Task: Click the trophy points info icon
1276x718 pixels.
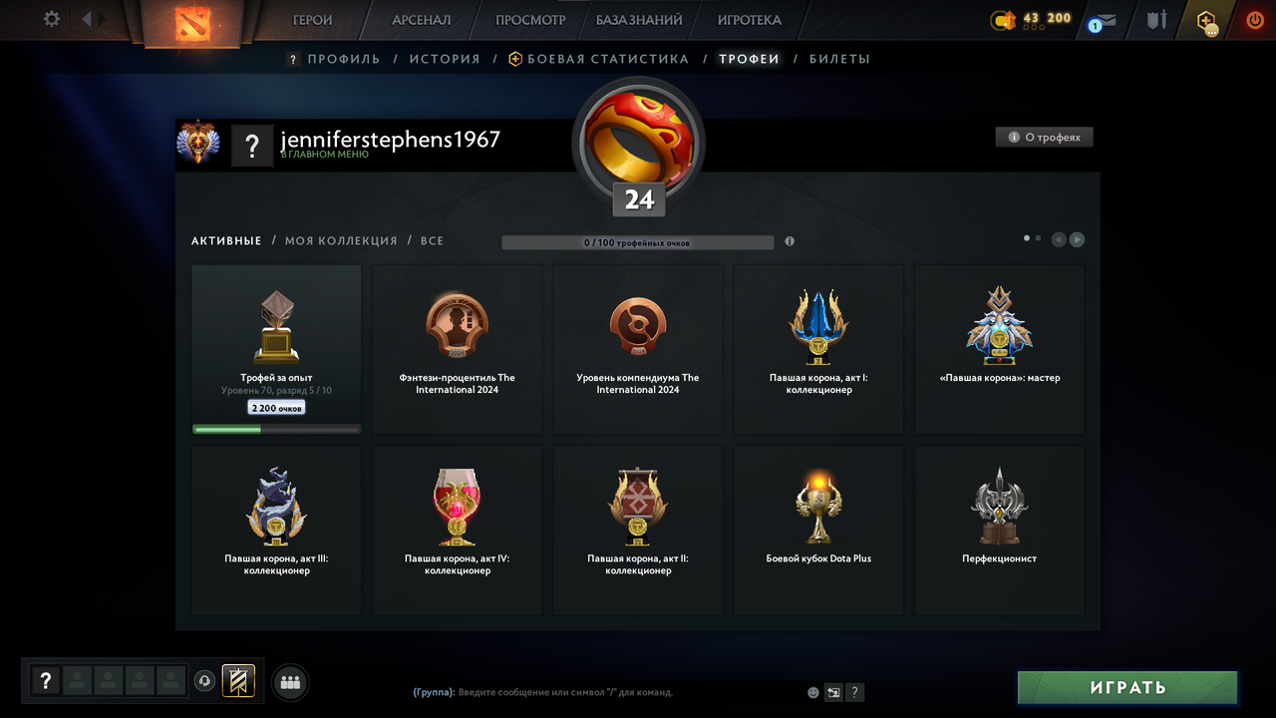Action: (790, 241)
